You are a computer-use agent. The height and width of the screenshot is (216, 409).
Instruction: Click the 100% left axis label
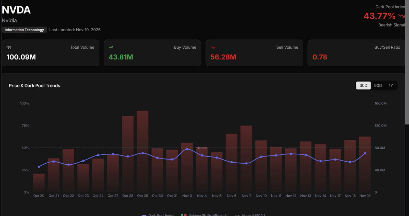[x=25, y=103]
